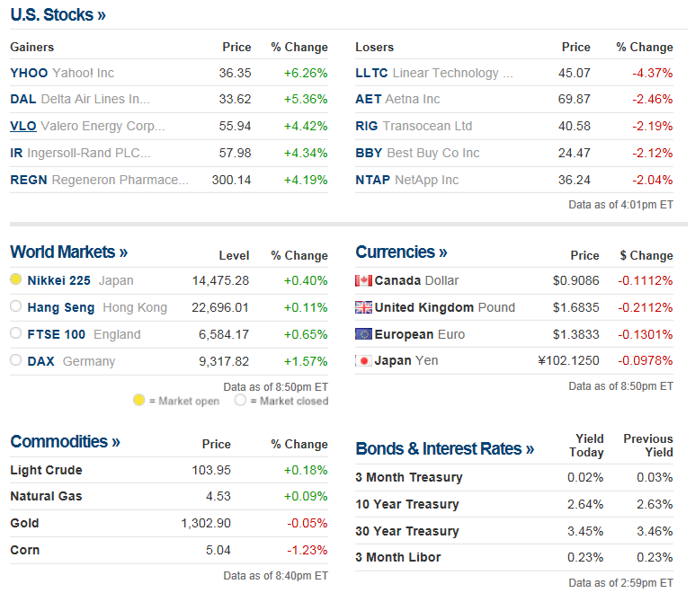The width and height of the screenshot is (695, 593).
Task: View the LLTC ticker quote
Action: (371, 73)
